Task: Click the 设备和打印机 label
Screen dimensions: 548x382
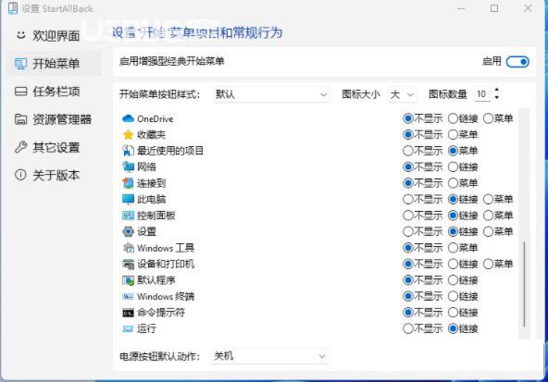Action: pos(166,264)
